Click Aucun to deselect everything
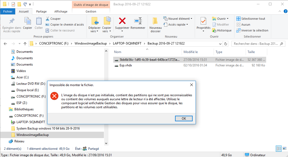This screenshot has height=157, width=288. pos(243,25)
